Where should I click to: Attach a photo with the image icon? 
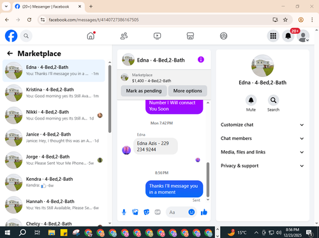pos(135,212)
